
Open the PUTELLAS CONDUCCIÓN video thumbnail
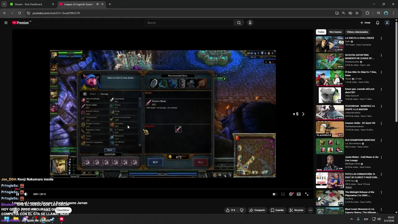[x=330, y=180]
